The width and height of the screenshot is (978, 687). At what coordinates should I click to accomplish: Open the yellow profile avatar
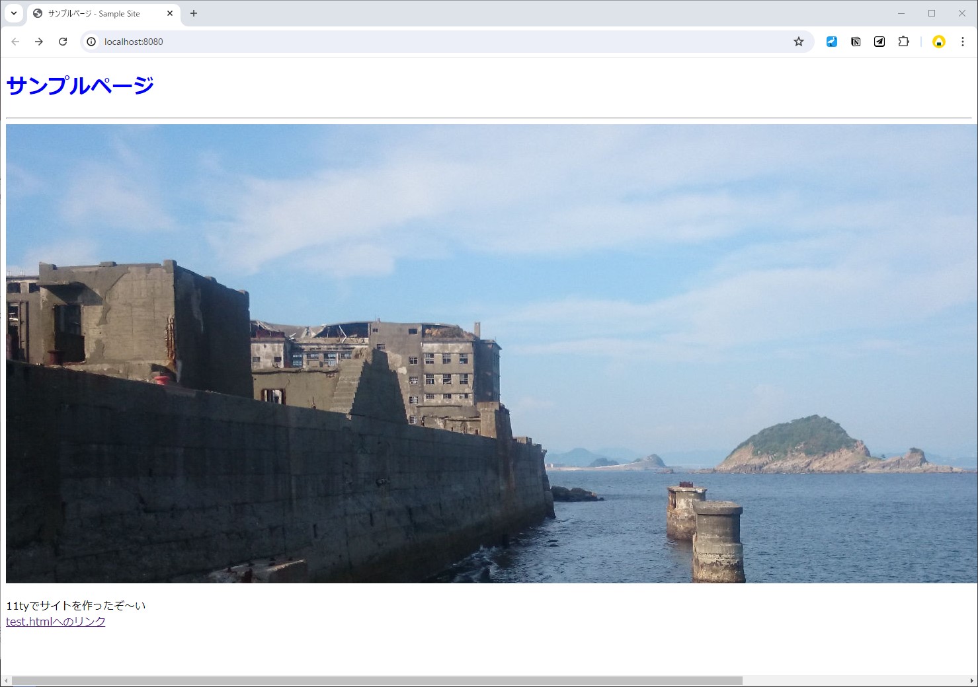pos(939,42)
